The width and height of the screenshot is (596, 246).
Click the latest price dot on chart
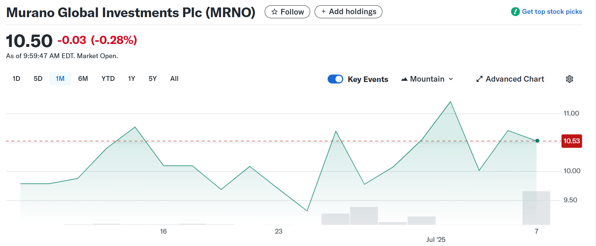pyautogui.click(x=537, y=141)
